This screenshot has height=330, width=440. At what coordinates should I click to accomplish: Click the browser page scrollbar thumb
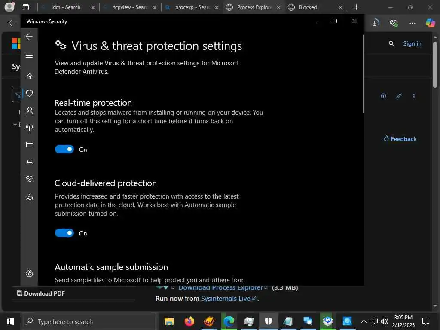[435, 64]
